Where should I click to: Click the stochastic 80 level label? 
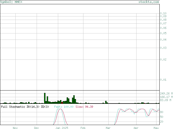tap(162, 112)
